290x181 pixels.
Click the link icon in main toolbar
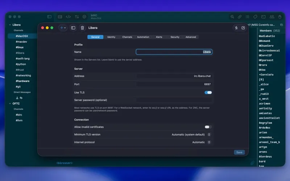coord(240,17)
